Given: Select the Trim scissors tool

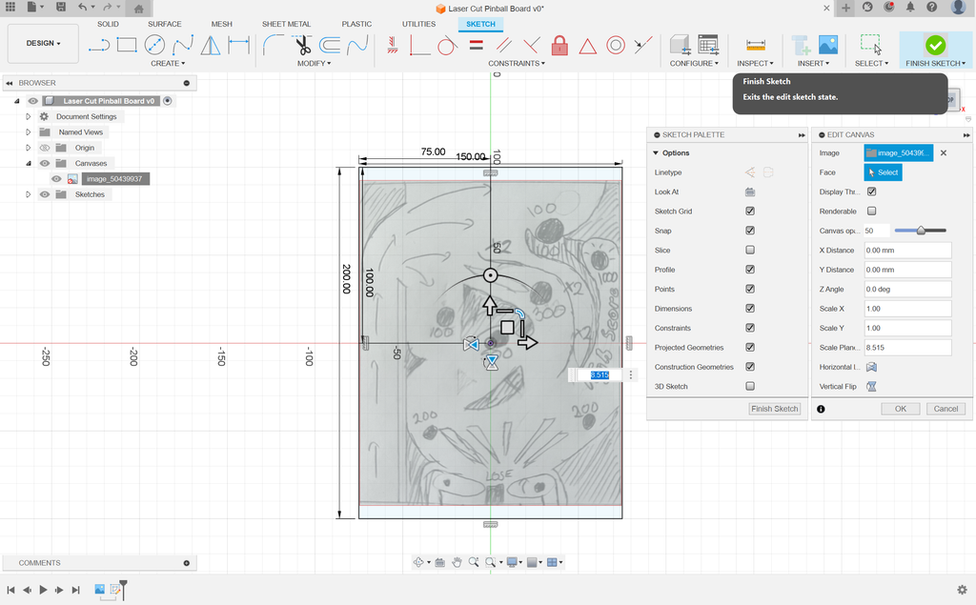Looking at the screenshot, I should (x=302, y=46).
